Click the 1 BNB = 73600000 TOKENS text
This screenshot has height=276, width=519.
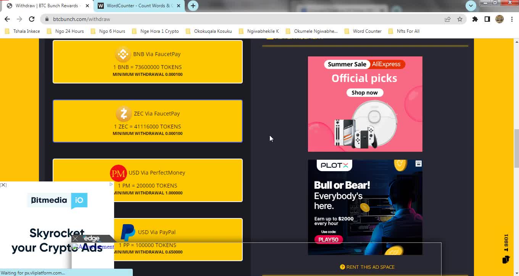pos(148,67)
